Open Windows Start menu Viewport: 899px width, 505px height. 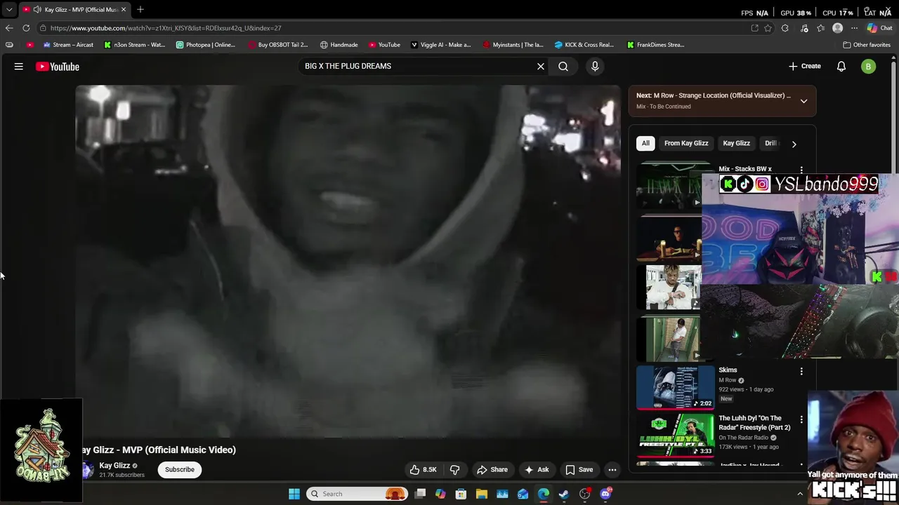coord(294,494)
